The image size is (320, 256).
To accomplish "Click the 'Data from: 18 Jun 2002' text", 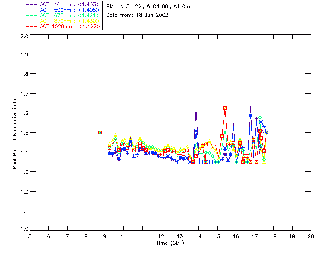I will 137,15.
